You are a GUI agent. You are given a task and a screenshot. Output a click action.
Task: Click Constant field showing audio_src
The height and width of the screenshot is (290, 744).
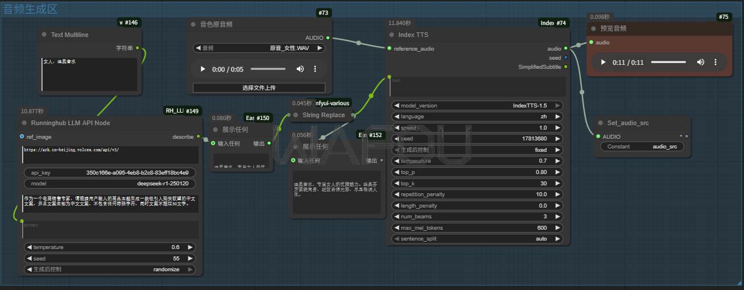pos(642,147)
